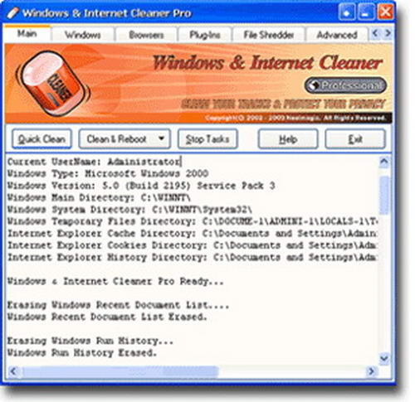Click the horizontal scrollbar thumb
Image resolution: width=415 pixels, height=402 pixels.
tap(120, 371)
